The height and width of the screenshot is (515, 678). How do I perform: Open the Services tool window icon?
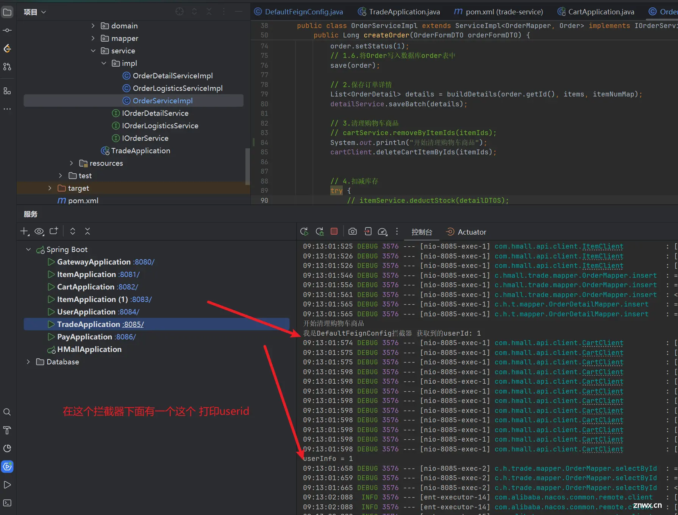7,467
